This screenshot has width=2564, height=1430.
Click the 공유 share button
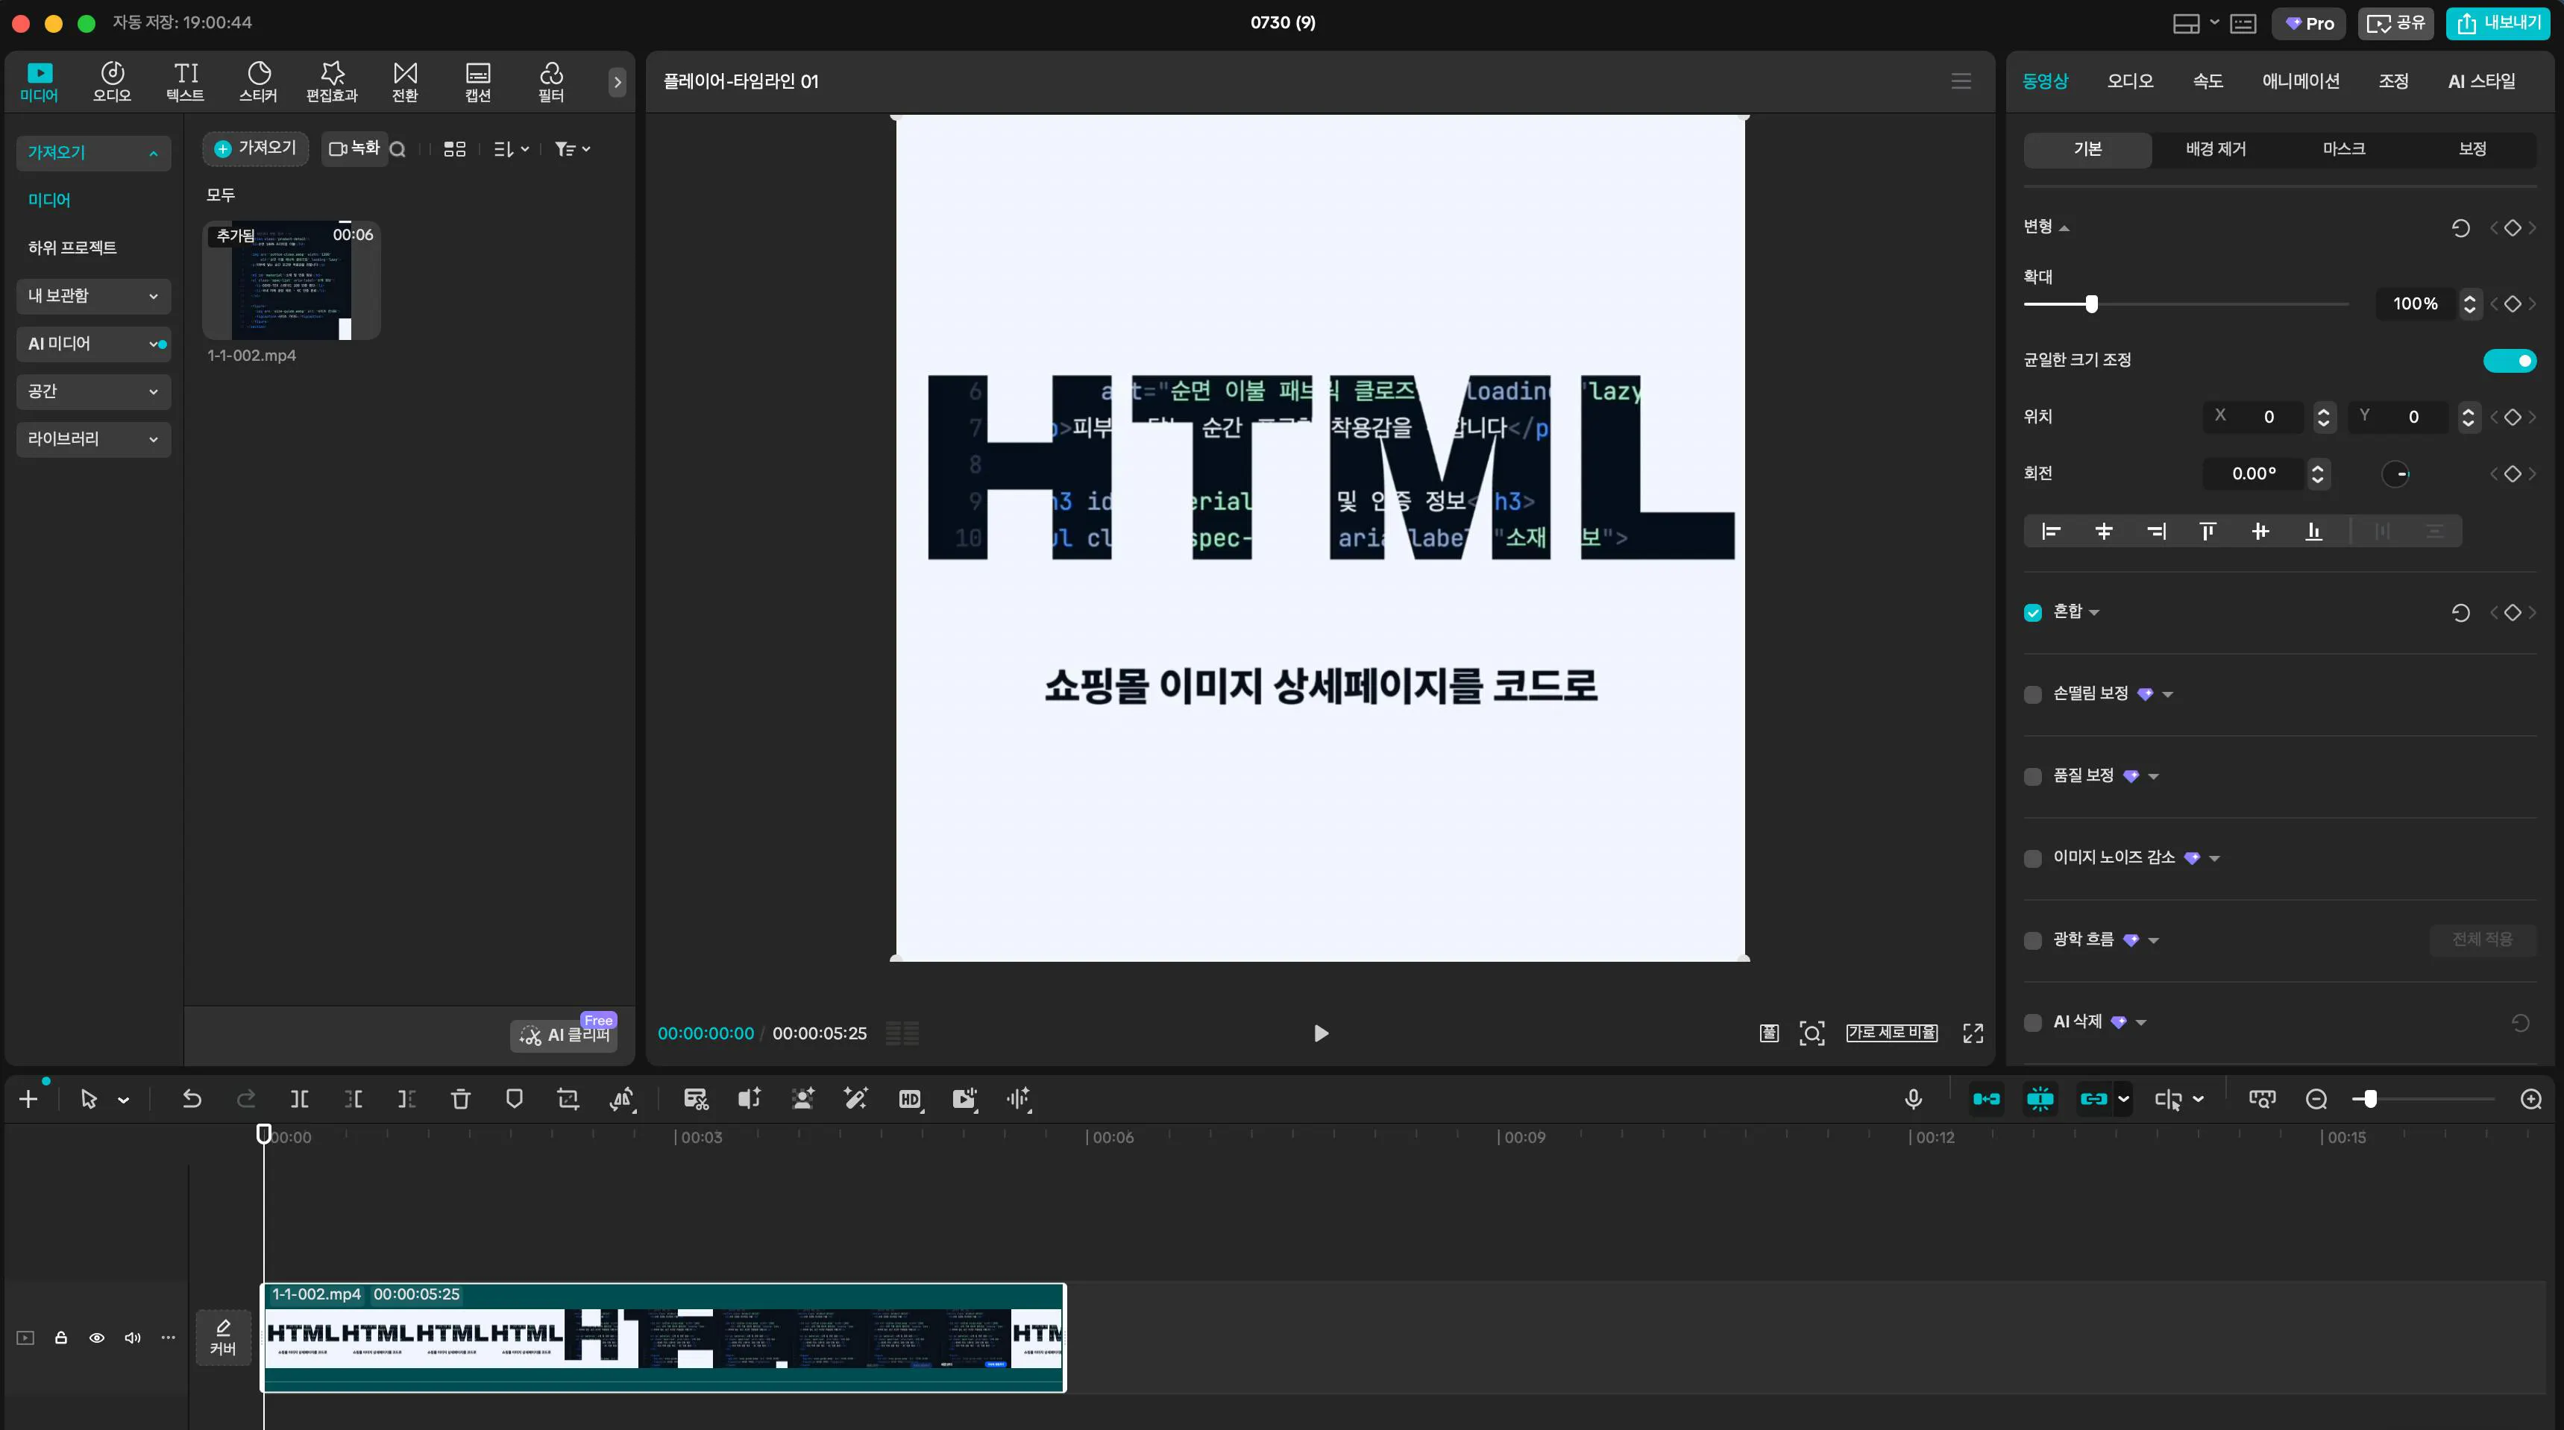(2395, 23)
